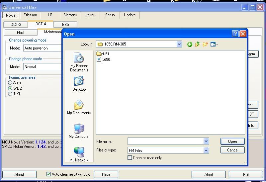Open the DCT-3 sub-tab
This screenshot has width=266, height=182.
16,25
